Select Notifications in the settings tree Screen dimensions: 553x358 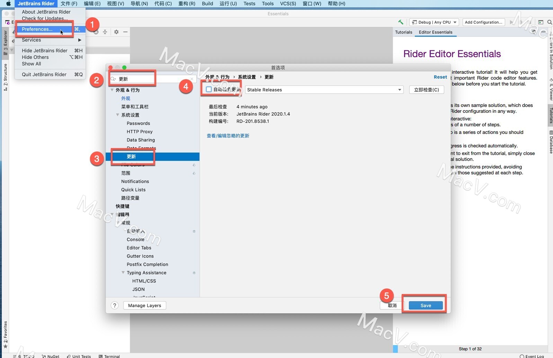pyautogui.click(x=135, y=181)
